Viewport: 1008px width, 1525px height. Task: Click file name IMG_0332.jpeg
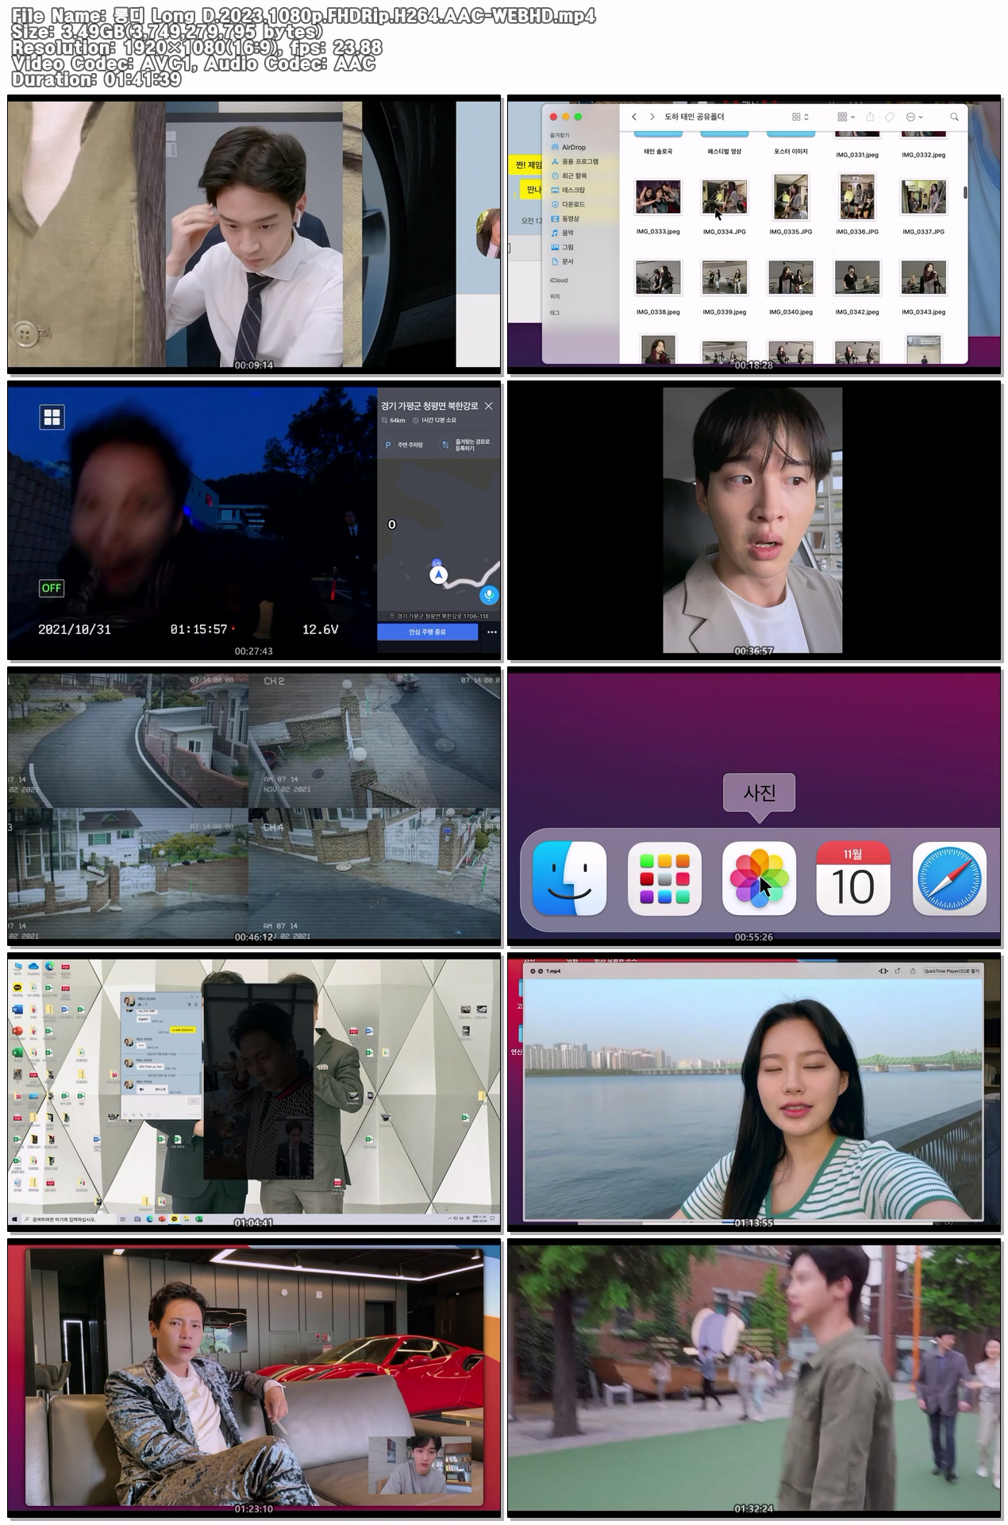(x=923, y=155)
